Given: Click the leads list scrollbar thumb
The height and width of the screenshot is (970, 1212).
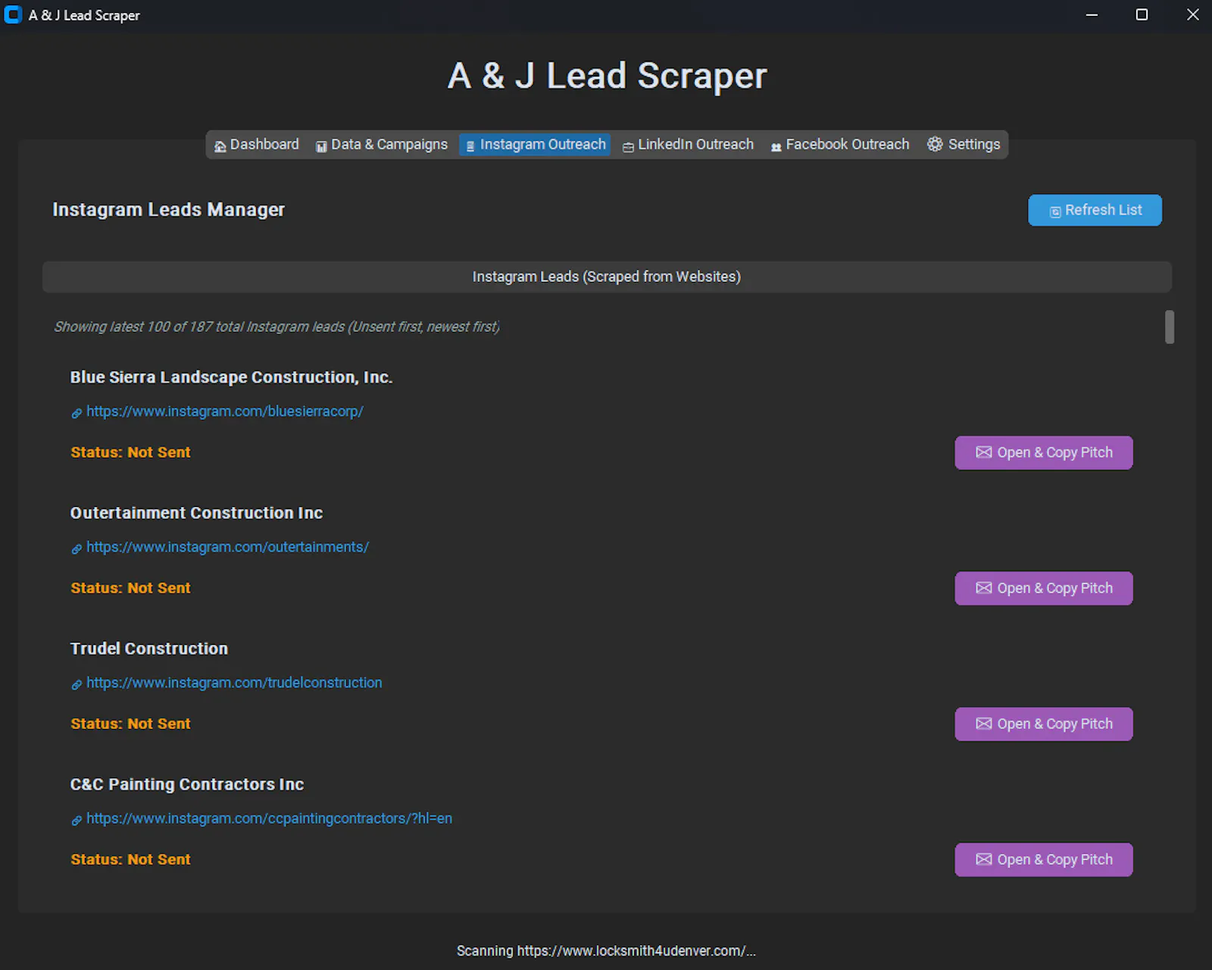Looking at the screenshot, I should (x=1170, y=327).
